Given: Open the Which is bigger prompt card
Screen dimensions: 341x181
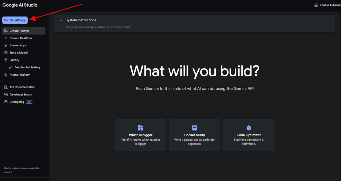Looking at the screenshot, I should point(140,135).
